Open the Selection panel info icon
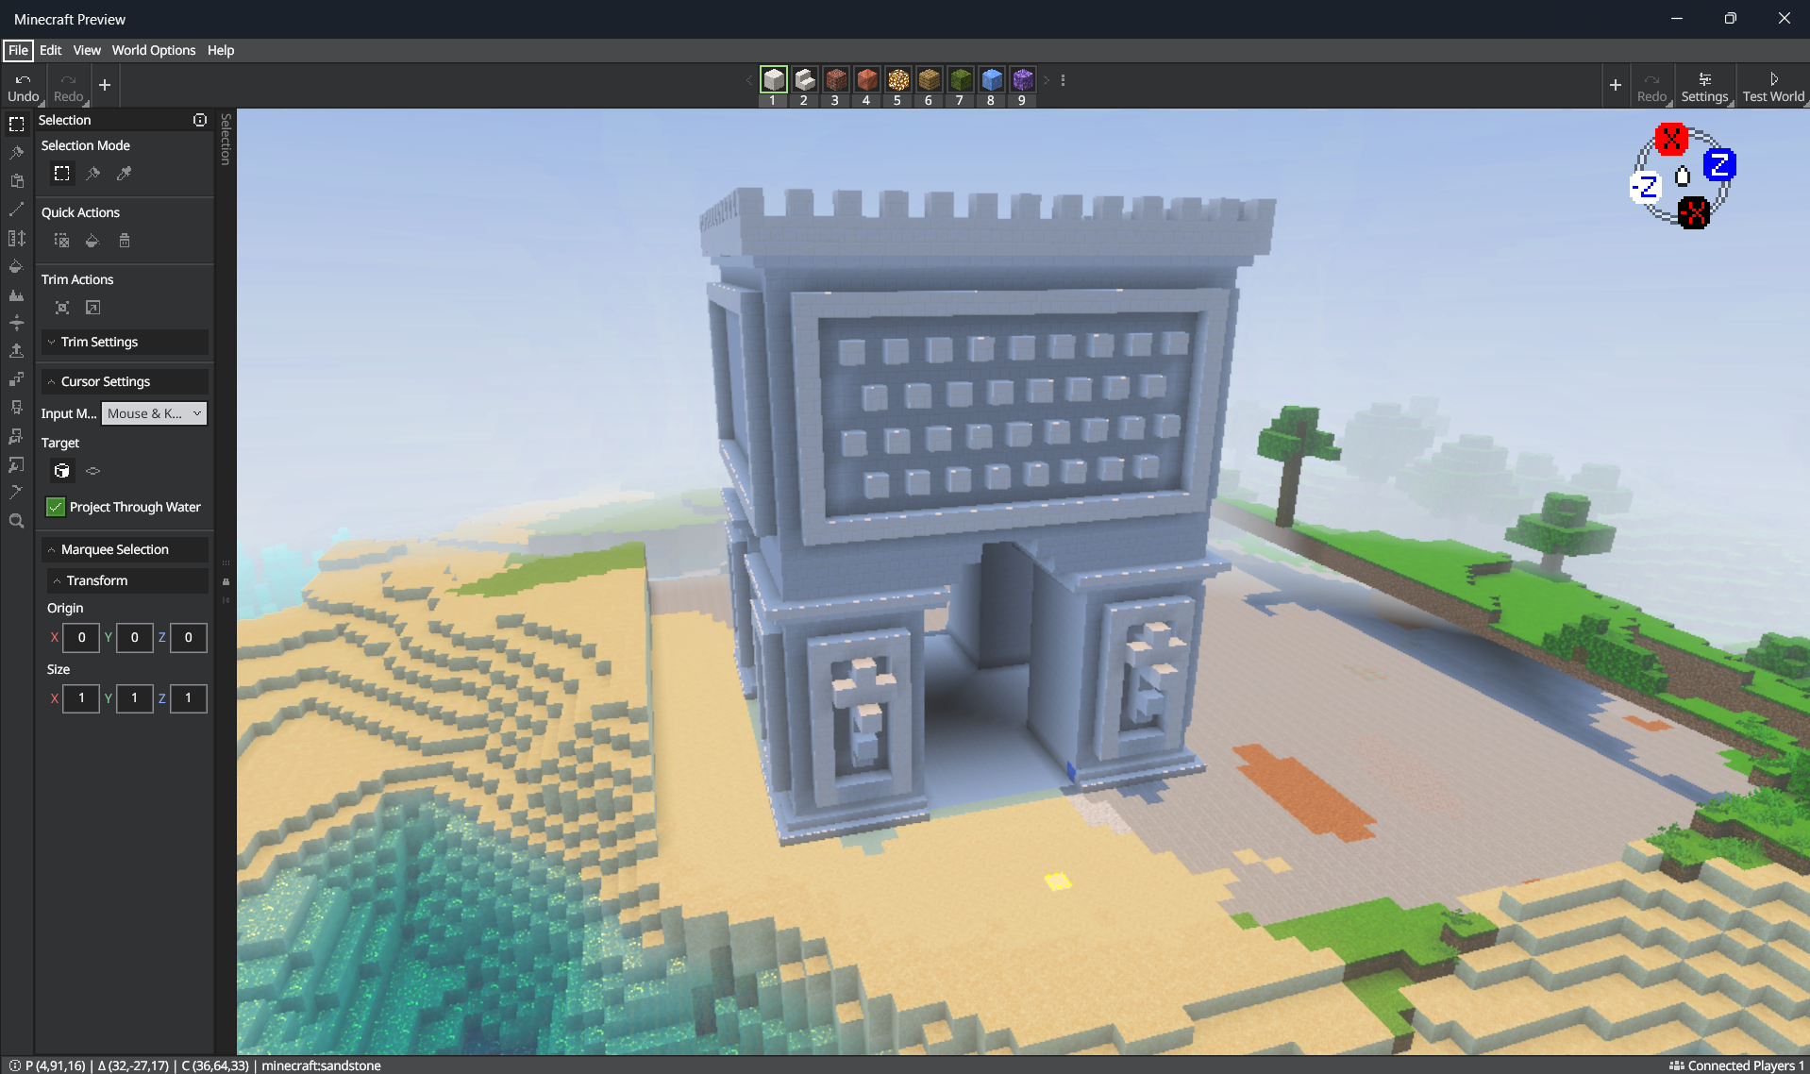The height and width of the screenshot is (1074, 1810). click(200, 120)
